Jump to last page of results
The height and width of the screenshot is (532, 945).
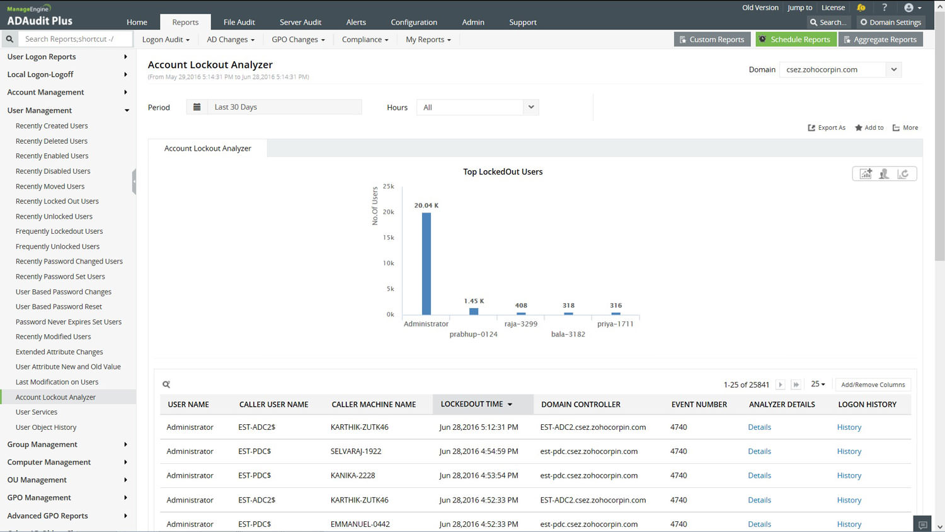click(x=796, y=385)
